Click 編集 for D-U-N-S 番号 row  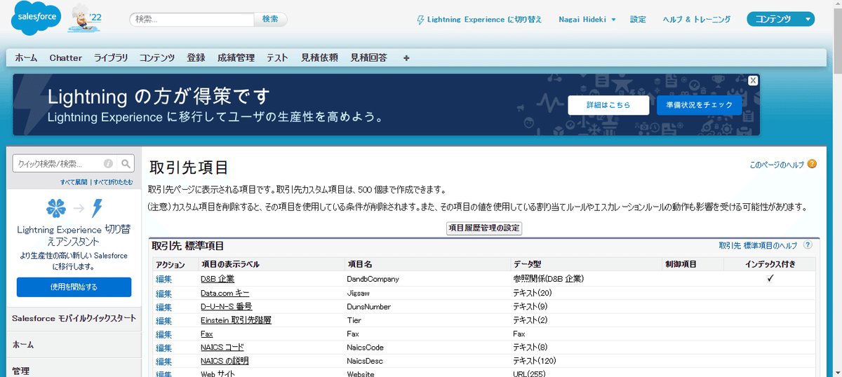click(163, 307)
